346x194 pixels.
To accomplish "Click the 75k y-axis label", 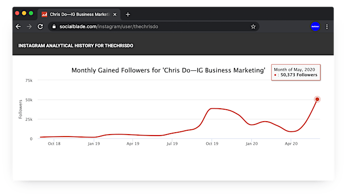I will coord(29,80).
